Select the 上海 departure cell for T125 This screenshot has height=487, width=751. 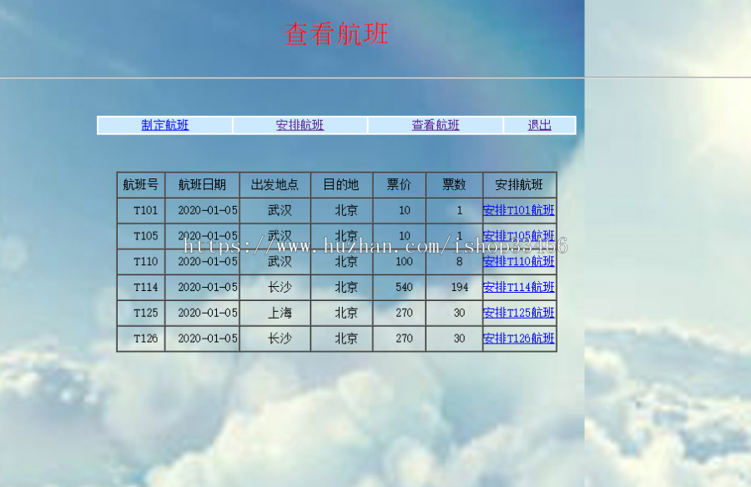[275, 313]
